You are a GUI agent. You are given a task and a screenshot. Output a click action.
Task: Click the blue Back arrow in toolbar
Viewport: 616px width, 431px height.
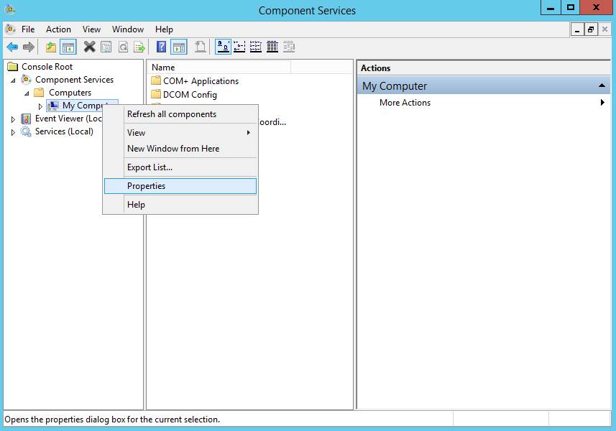pyautogui.click(x=12, y=47)
